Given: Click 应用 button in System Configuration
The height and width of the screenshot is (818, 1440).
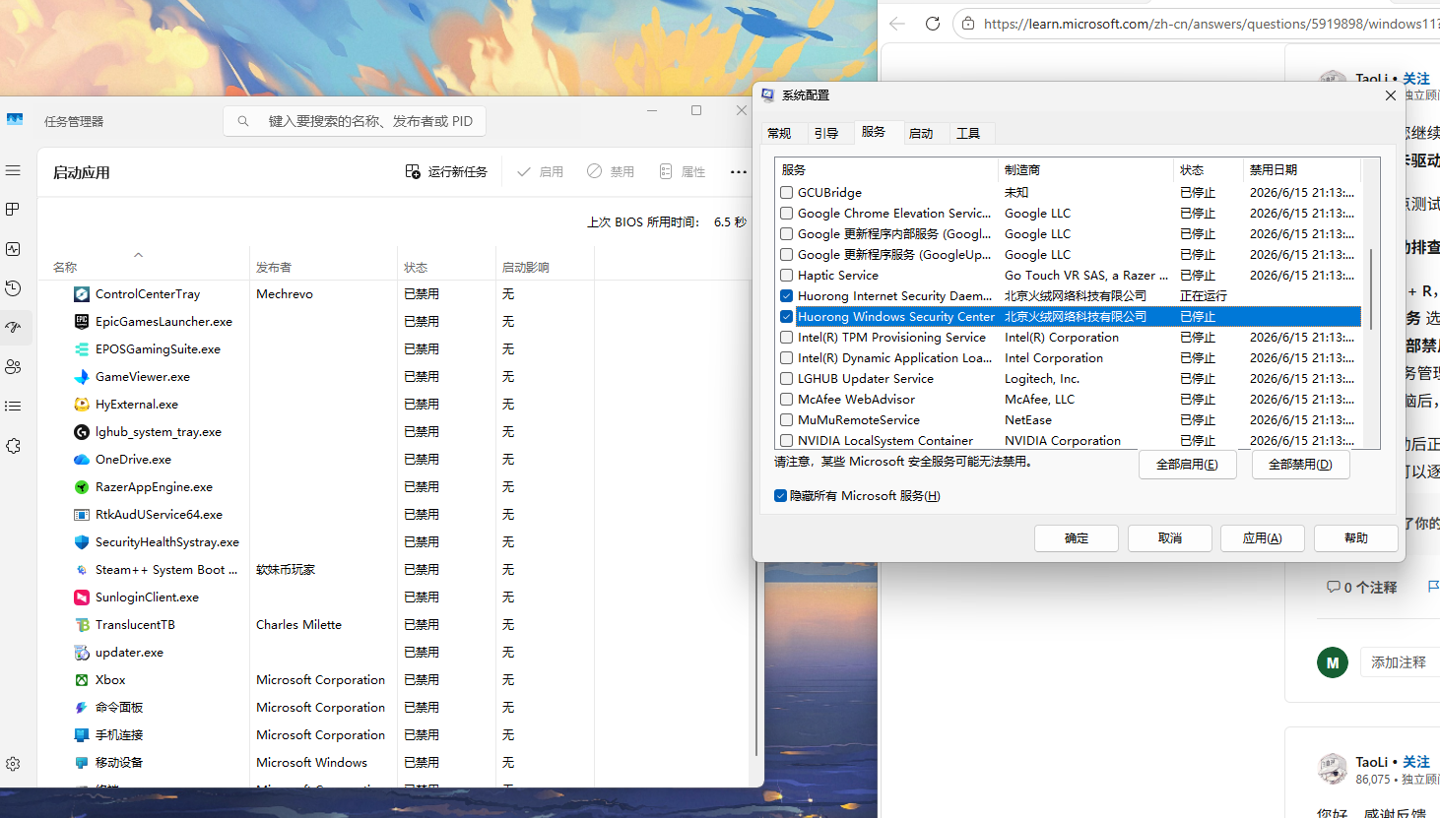Looking at the screenshot, I should pyautogui.click(x=1263, y=538).
